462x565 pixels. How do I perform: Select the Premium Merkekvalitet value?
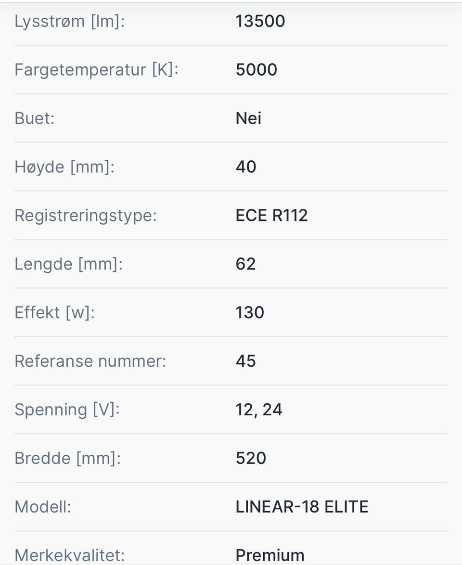(x=270, y=555)
